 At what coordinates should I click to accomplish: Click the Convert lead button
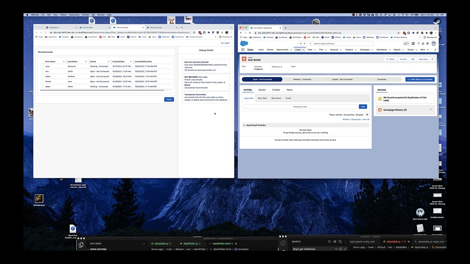403,59
